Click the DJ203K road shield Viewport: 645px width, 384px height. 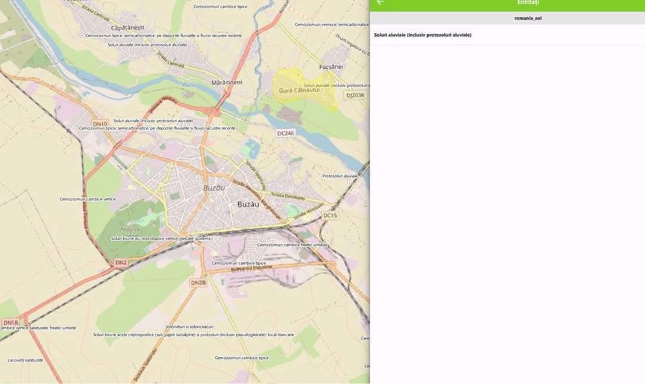pyautogui.click(x=355, y=95)
